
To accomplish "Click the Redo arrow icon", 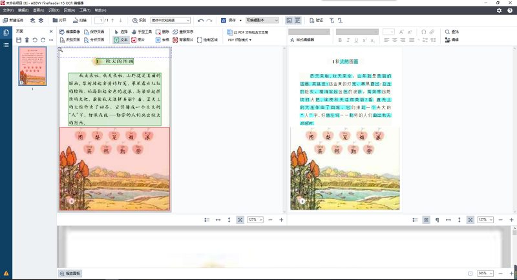I will pyautogui.click(x=209, y=21).
